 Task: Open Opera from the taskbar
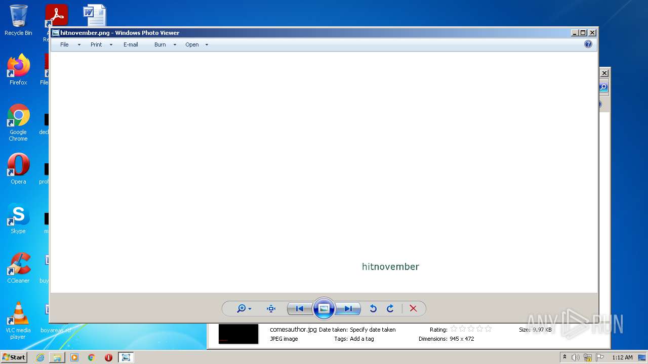click(x=108, y=357)
